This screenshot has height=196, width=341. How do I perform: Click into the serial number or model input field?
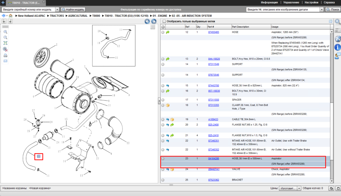pos(29,10)
